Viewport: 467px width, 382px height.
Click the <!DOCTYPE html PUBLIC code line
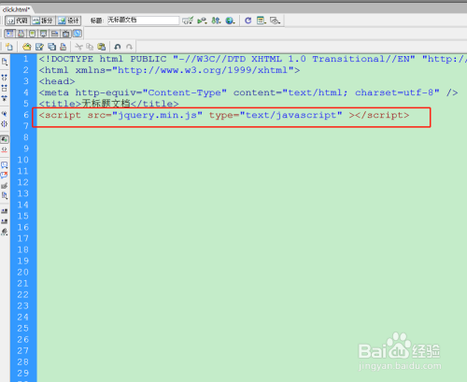click(252, 59)
